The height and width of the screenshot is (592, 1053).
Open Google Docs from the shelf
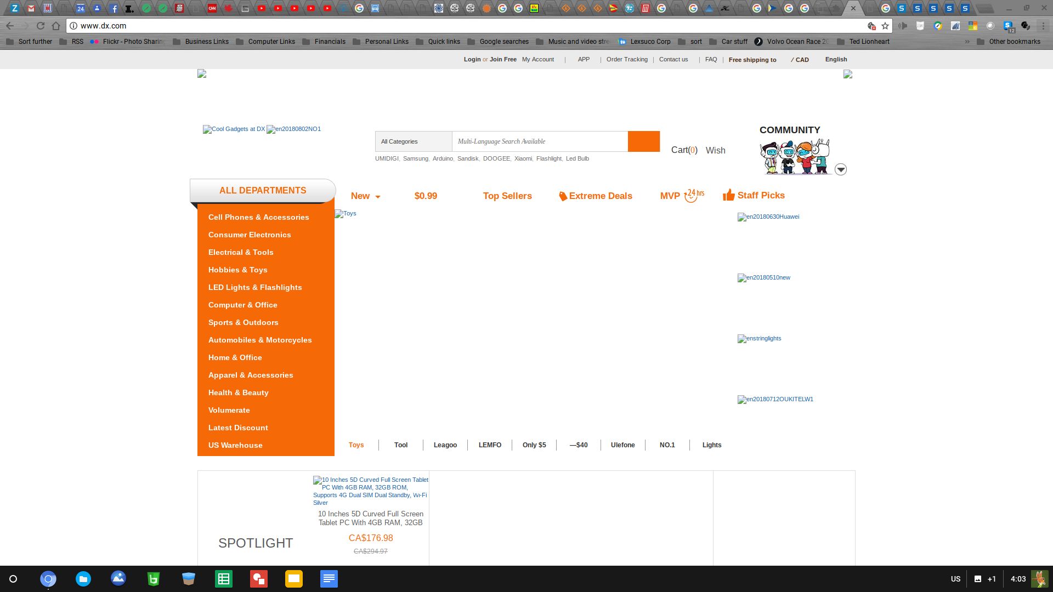click(329, 579)
